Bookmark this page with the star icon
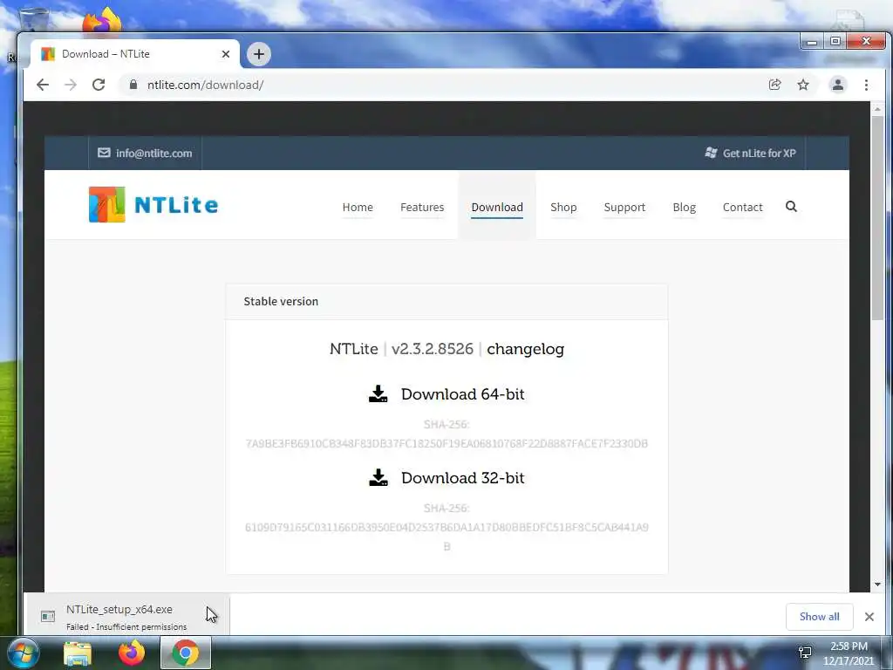Screen dimensions: 893x670 point(803,85)
